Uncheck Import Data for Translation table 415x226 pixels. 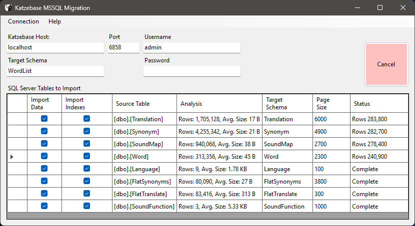click(44, 119)
